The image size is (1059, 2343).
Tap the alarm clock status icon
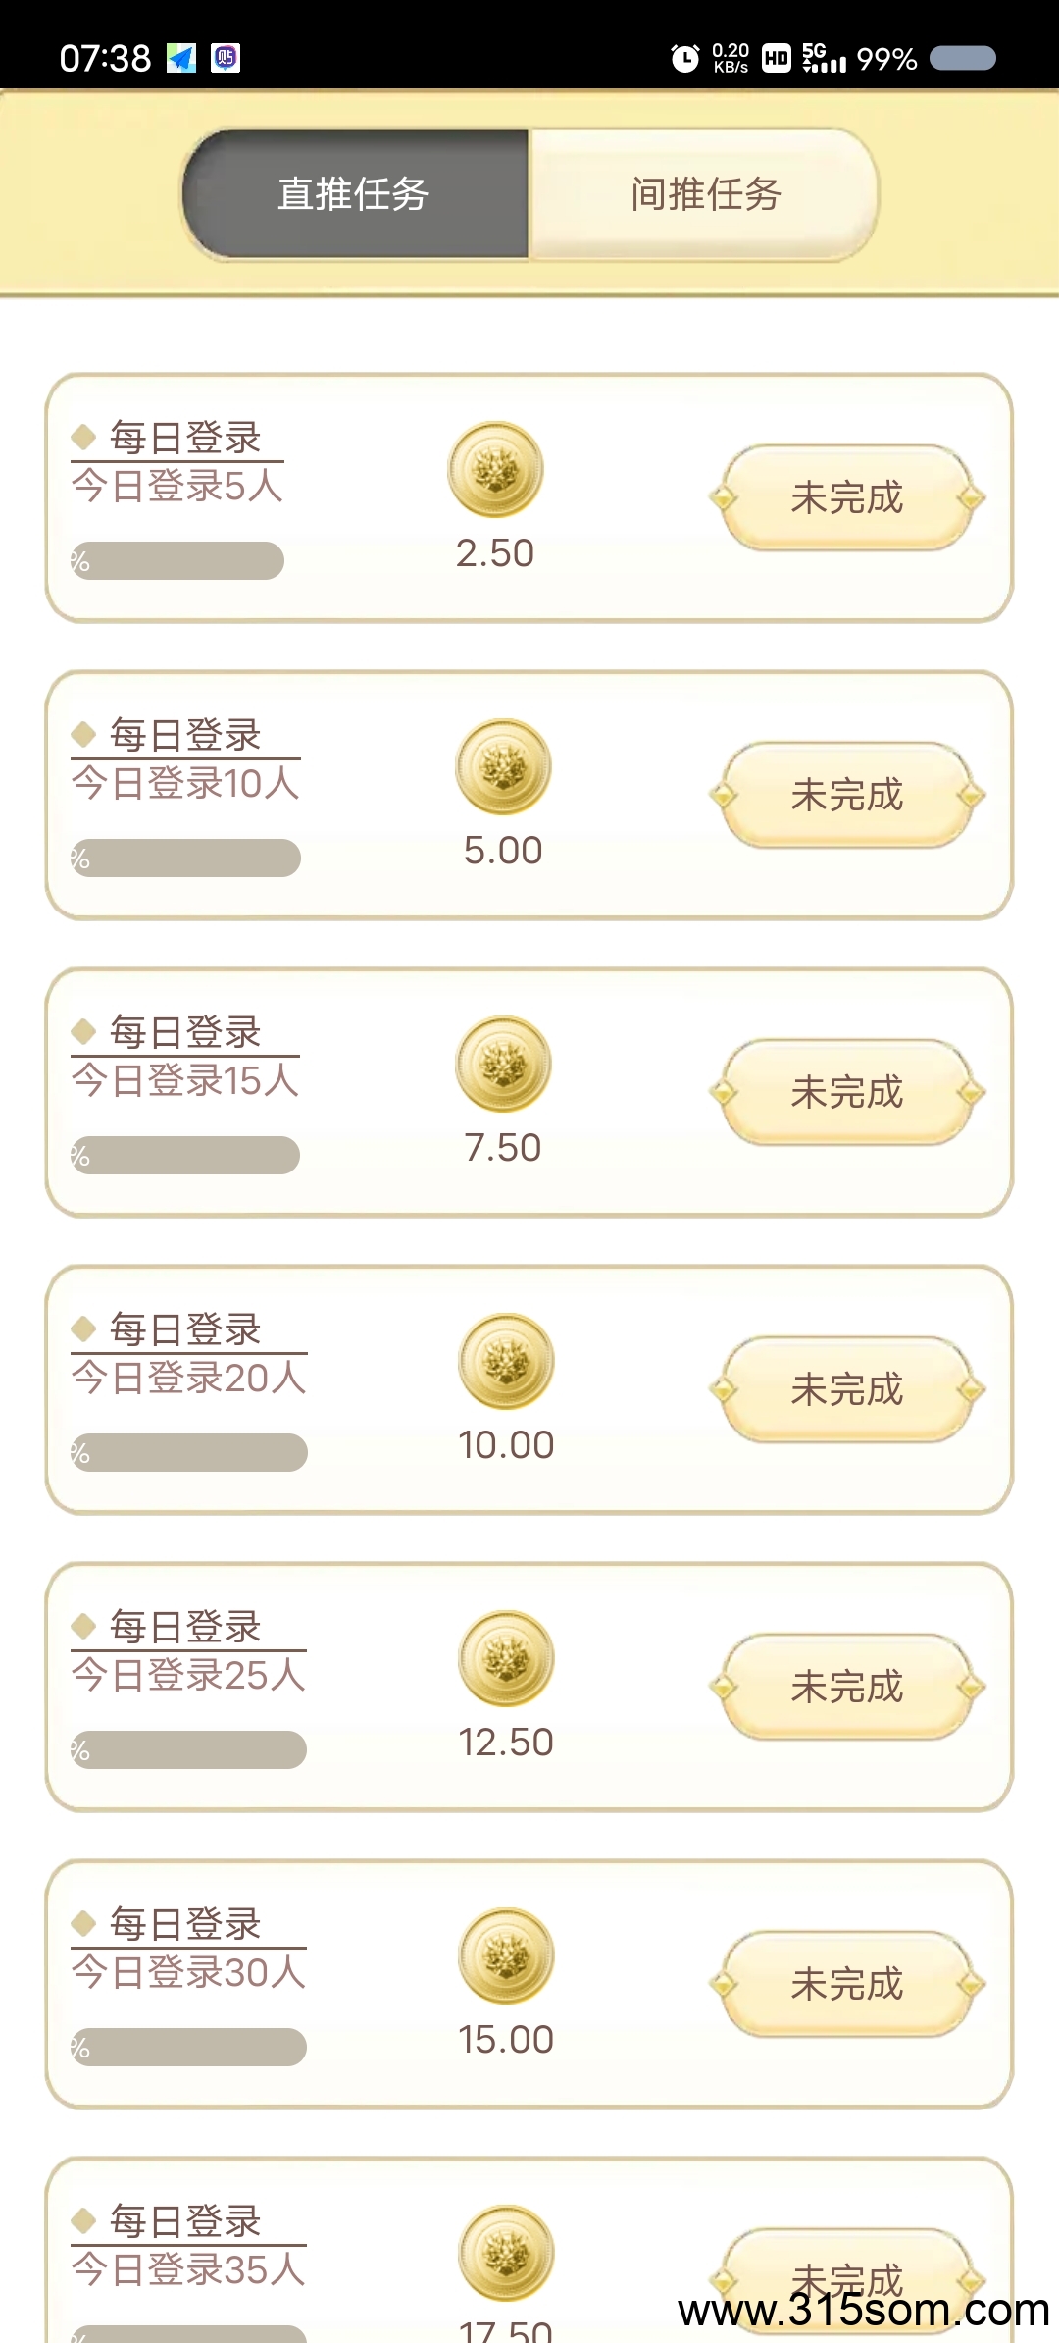pyautogui.click(x=684, y=59)
